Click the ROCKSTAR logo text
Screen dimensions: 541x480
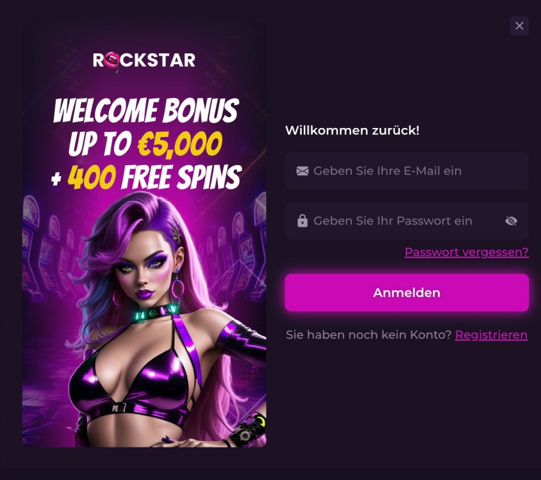click(144, 60)
